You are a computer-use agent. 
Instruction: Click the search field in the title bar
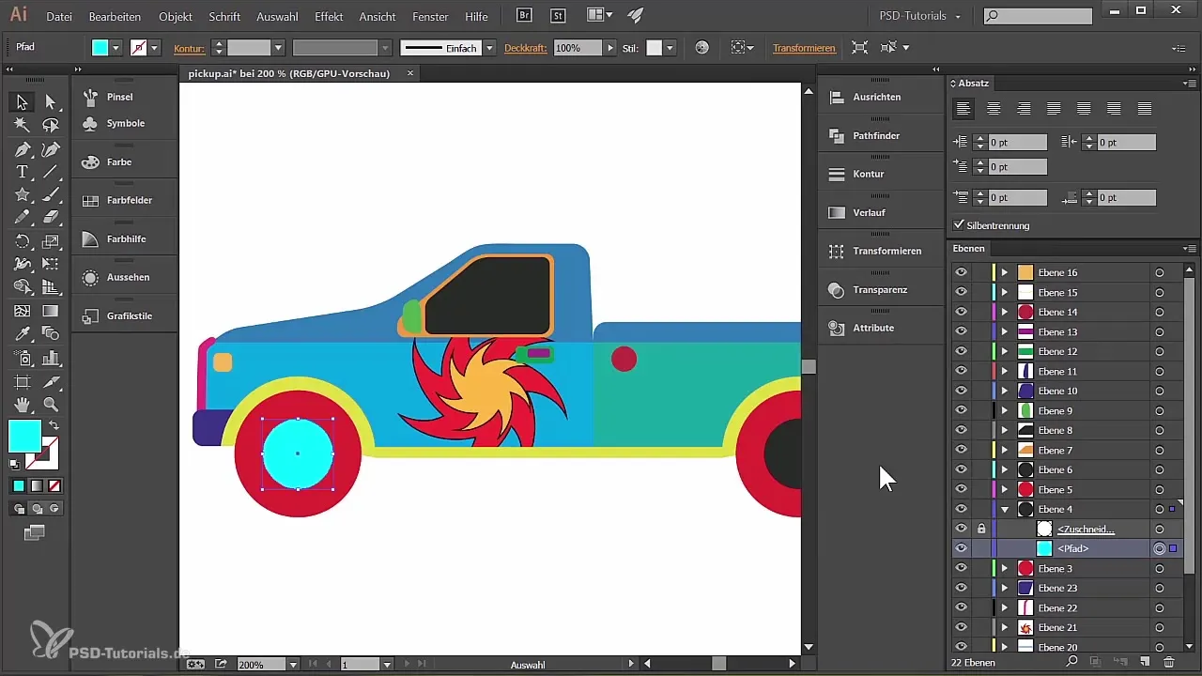(1038, 16)
